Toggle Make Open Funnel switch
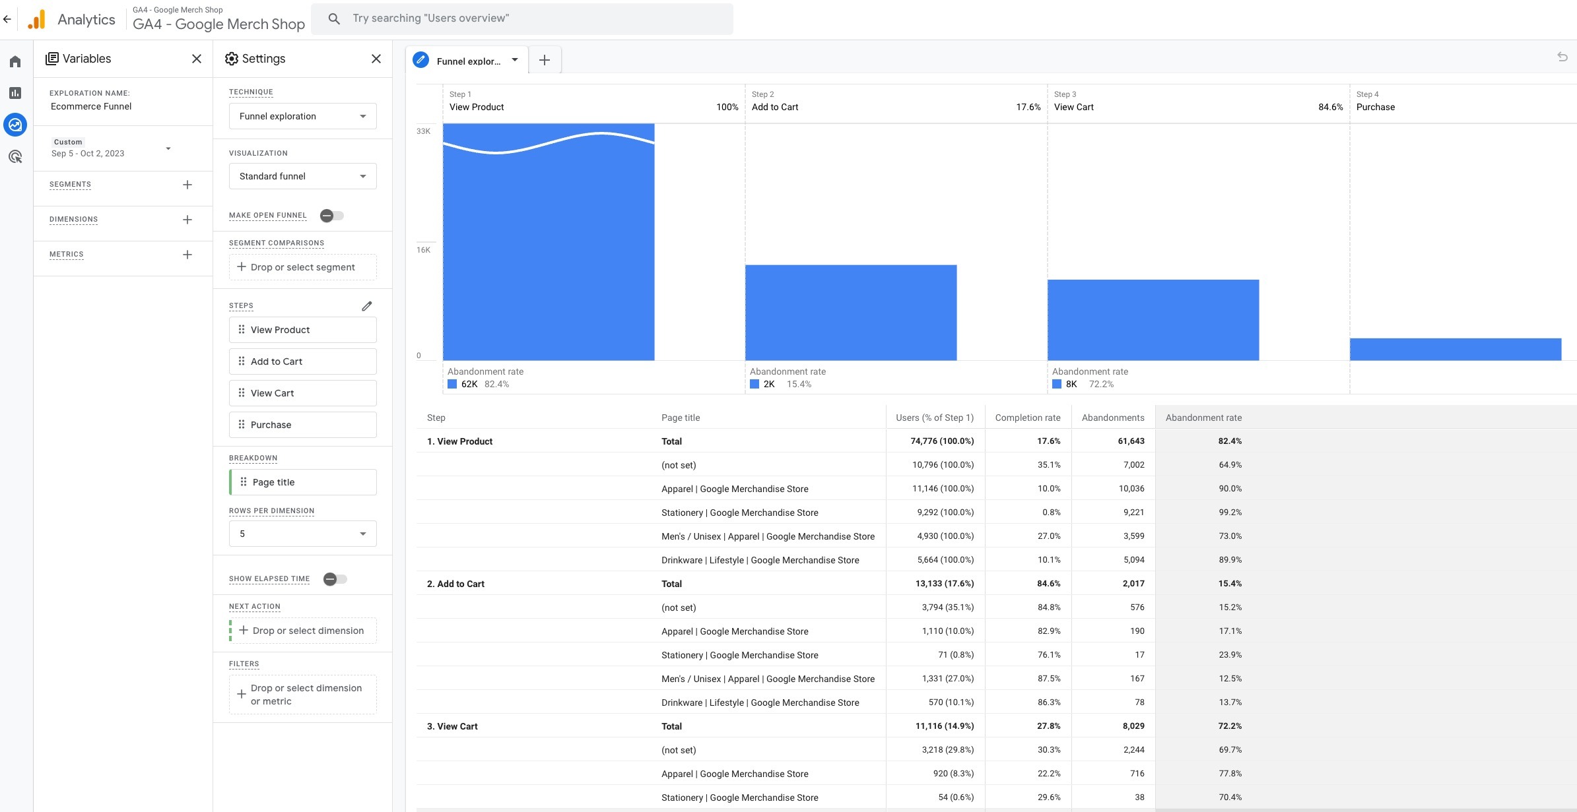This screenshot has height=812, width=1577. tap(331, 216)
